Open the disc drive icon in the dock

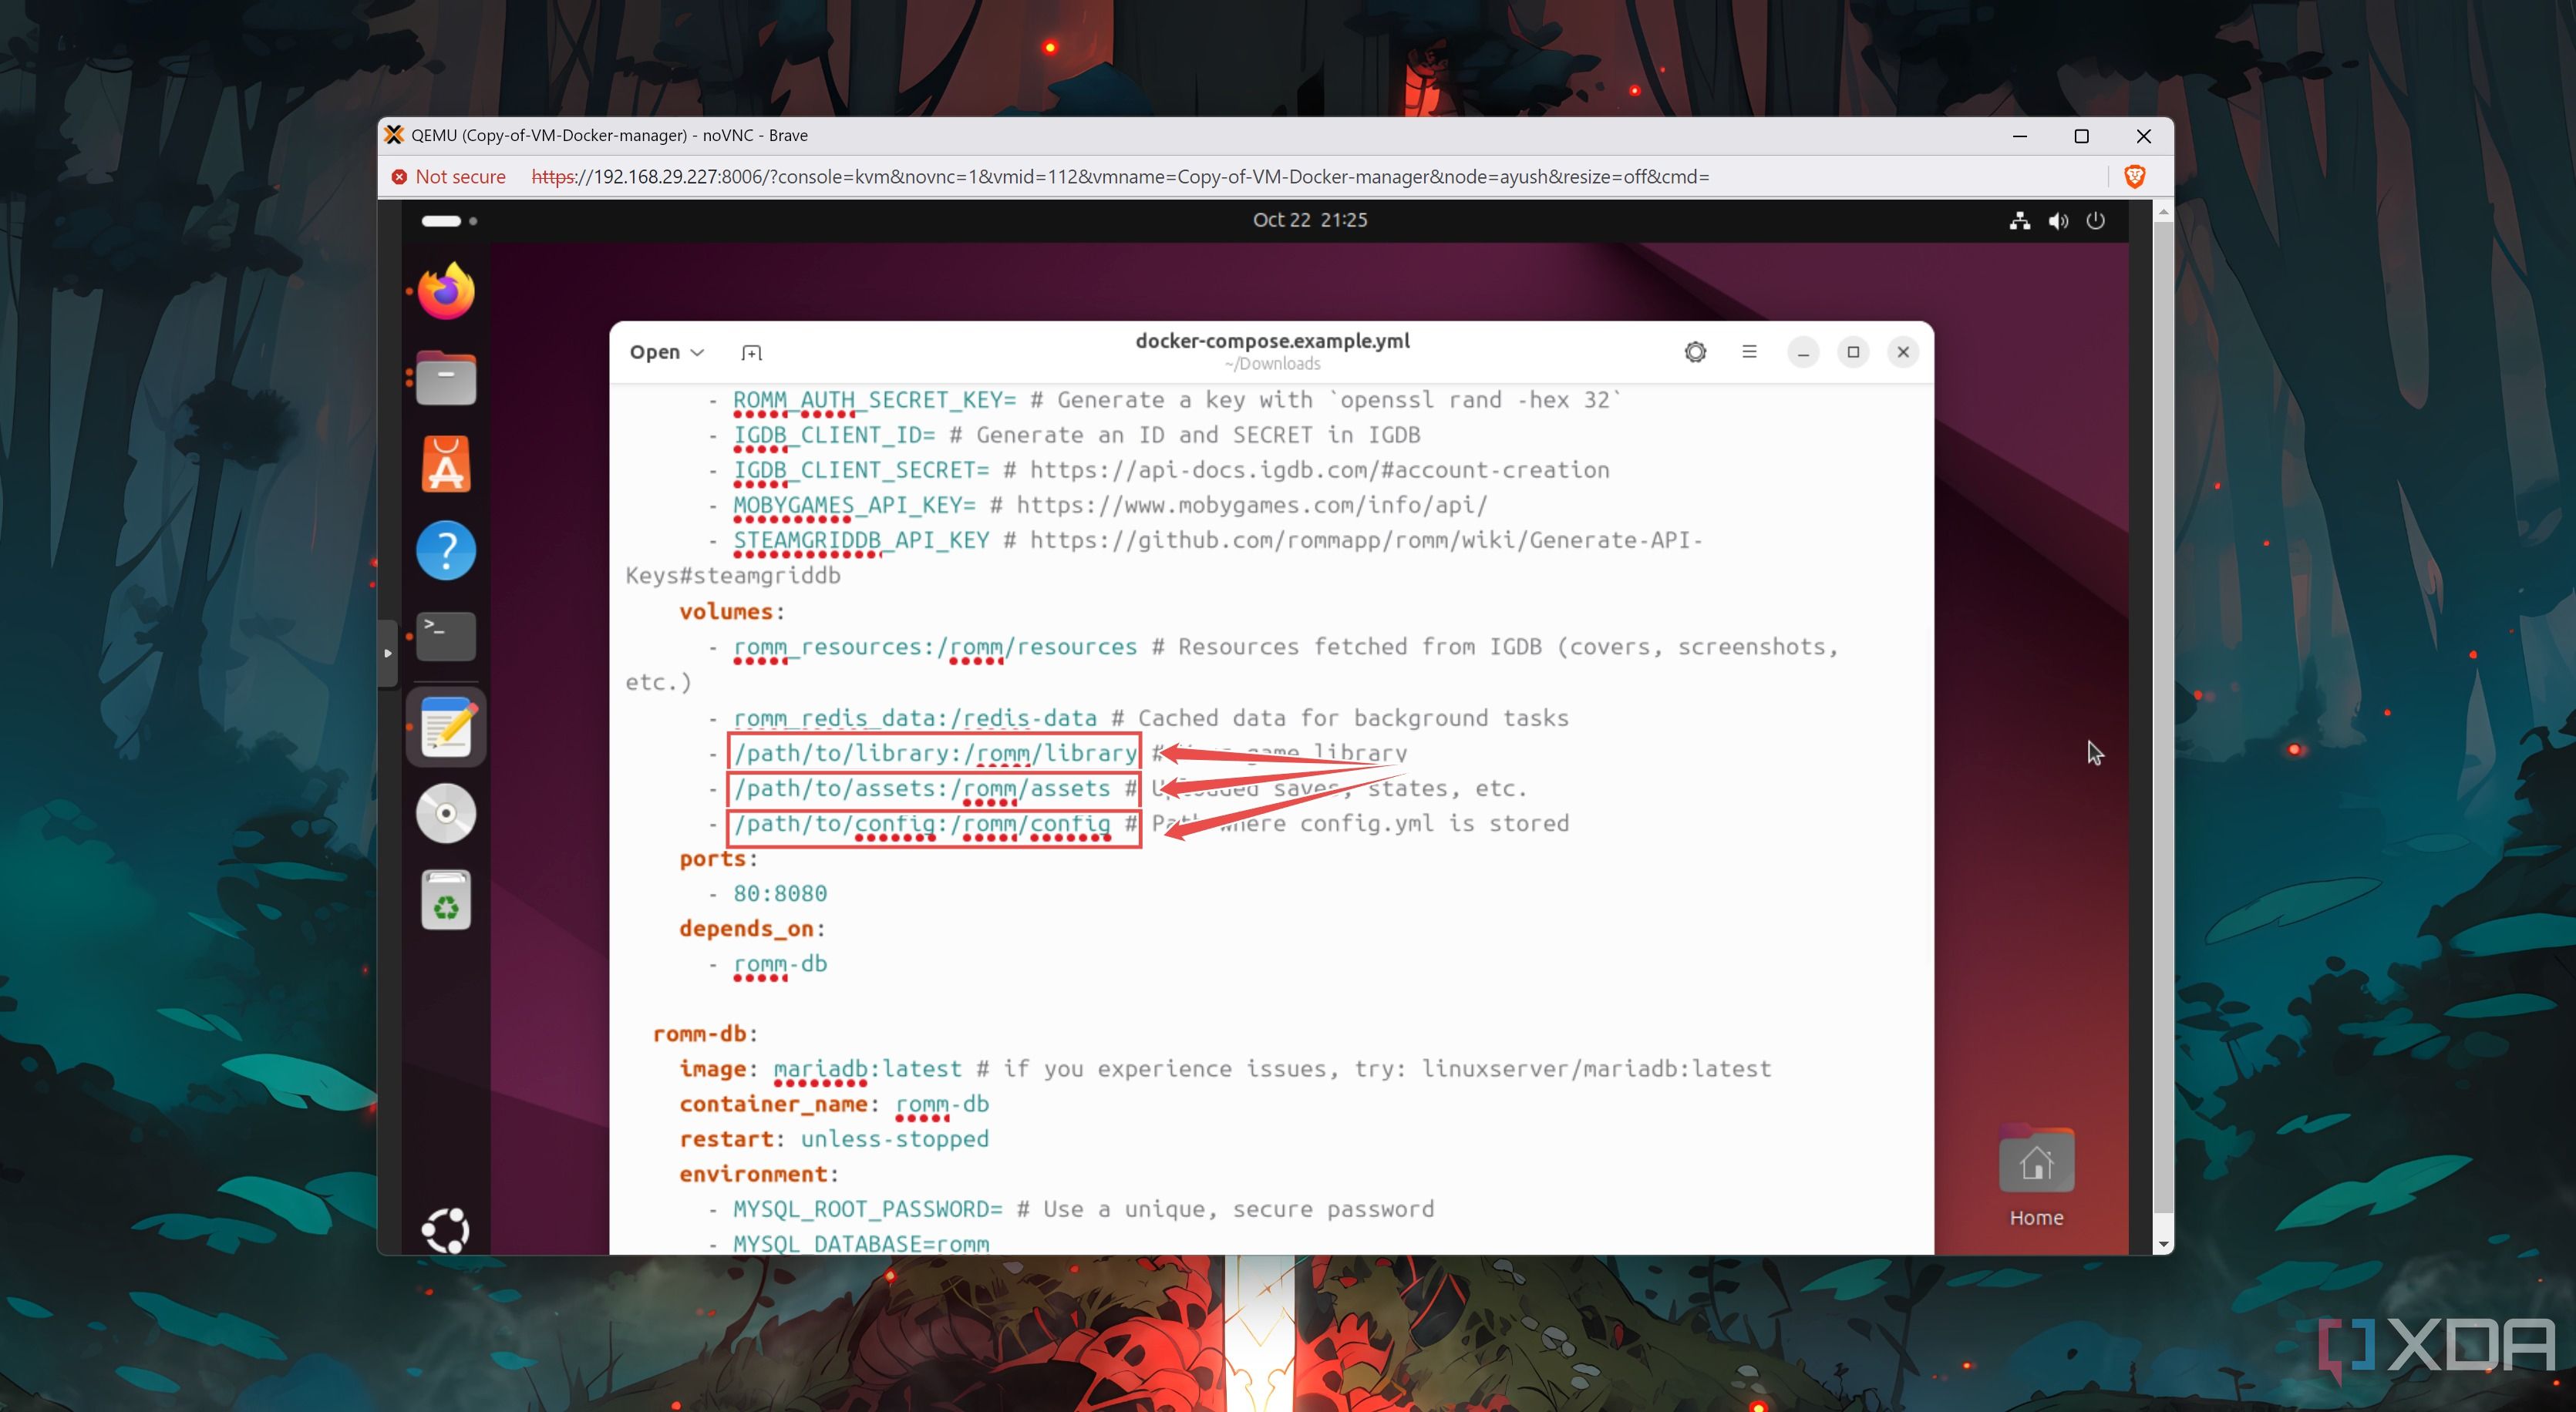(x=446, y=813)
